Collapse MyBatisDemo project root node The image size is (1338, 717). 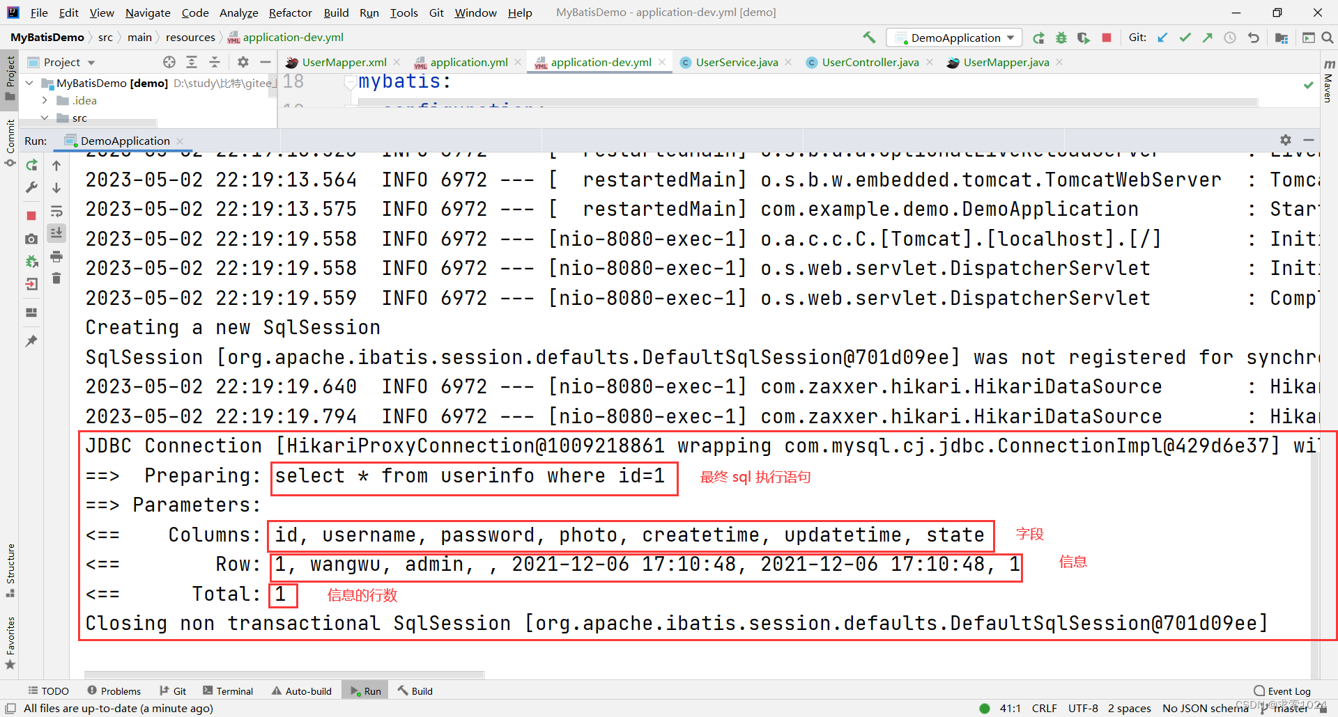click(30, 83)
